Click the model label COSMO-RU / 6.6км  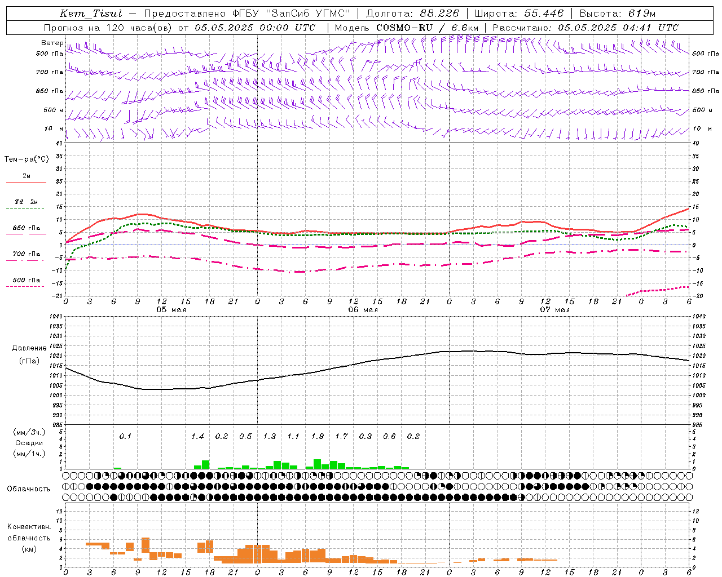428,28
